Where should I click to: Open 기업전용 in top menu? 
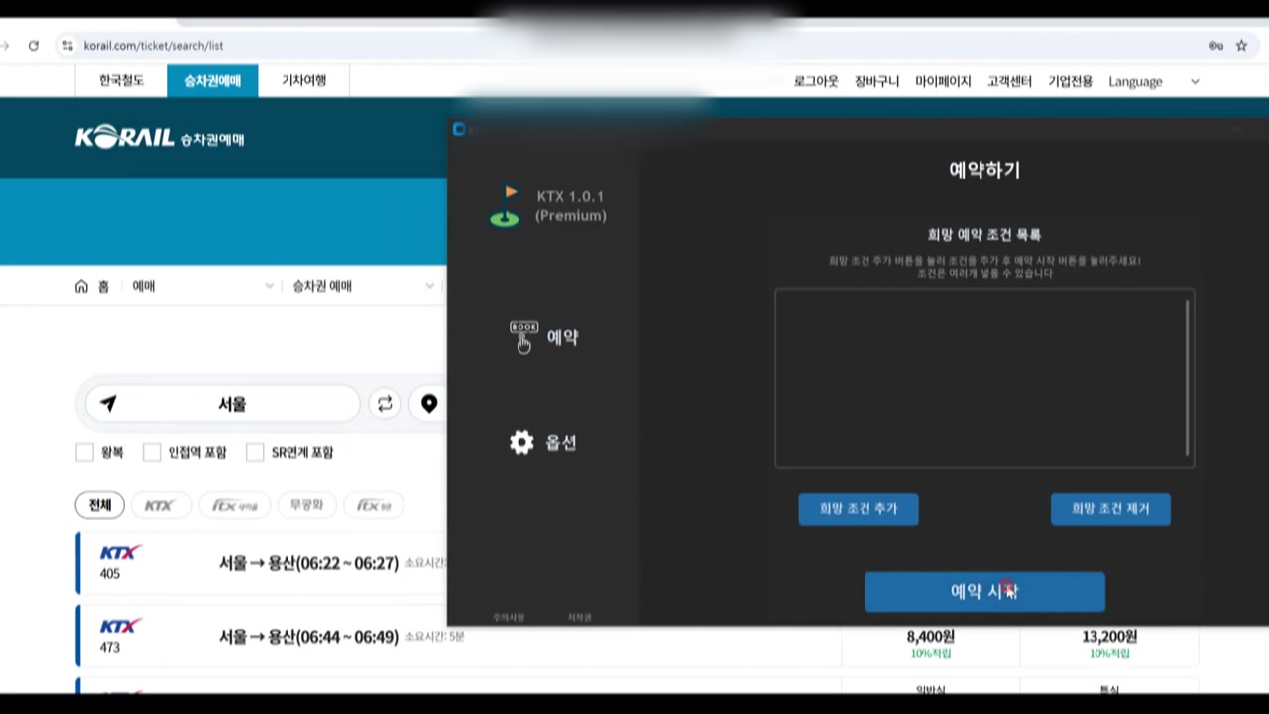1070,81
